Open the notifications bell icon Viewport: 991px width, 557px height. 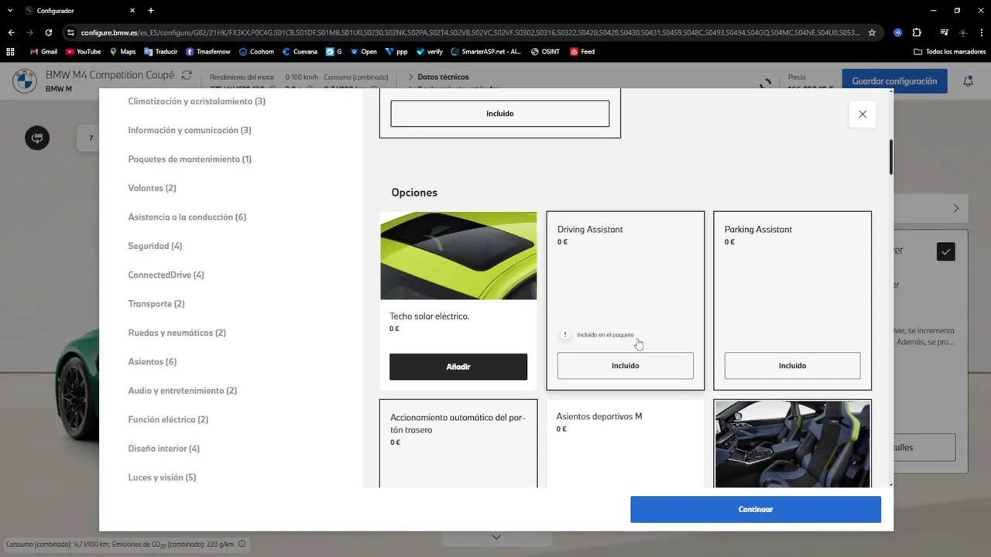(968, 81)
